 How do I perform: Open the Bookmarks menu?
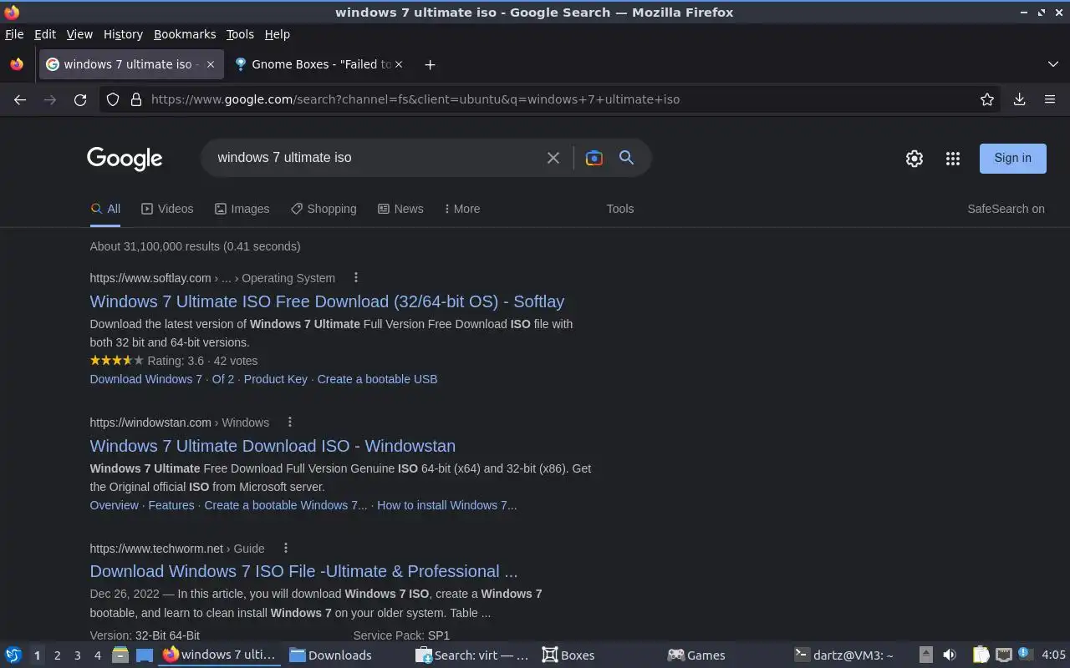185,34
